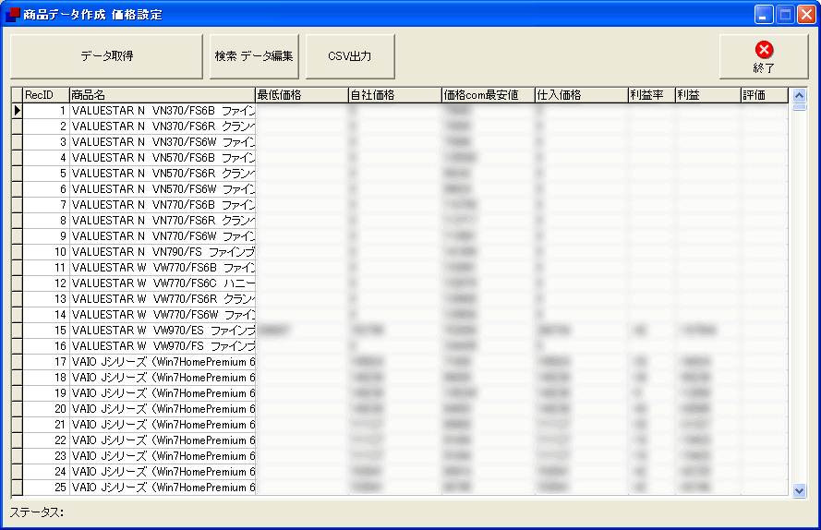Image resolution: width=821 pixels, height=530 pixels.
Task: Select VALUESTAR N VN370/FS6R product name
Action: 163,126
